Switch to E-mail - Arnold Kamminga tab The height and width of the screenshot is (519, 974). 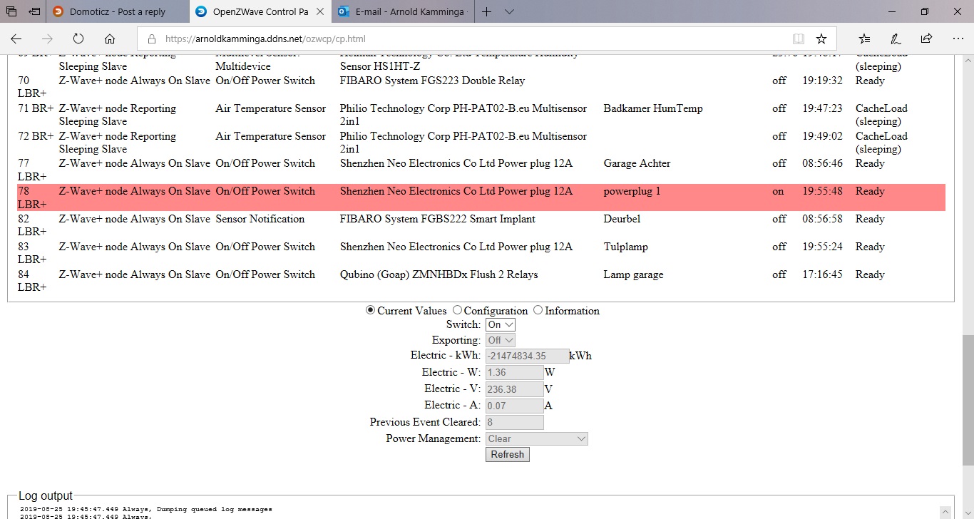(x=404, y=11)
